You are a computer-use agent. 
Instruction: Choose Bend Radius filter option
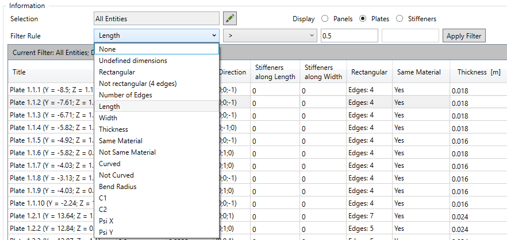click(156, 187)
